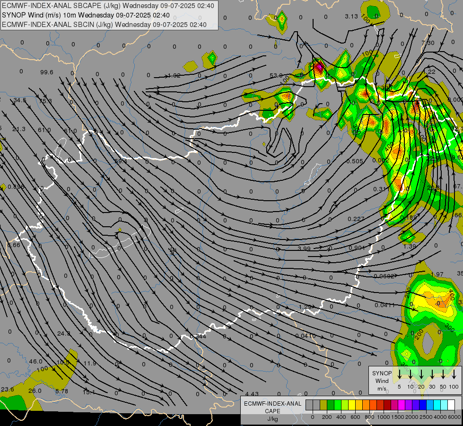Click the m/s unit in wind legend
Viewport: 463px width, 426px height.
[x=382, y=389]
